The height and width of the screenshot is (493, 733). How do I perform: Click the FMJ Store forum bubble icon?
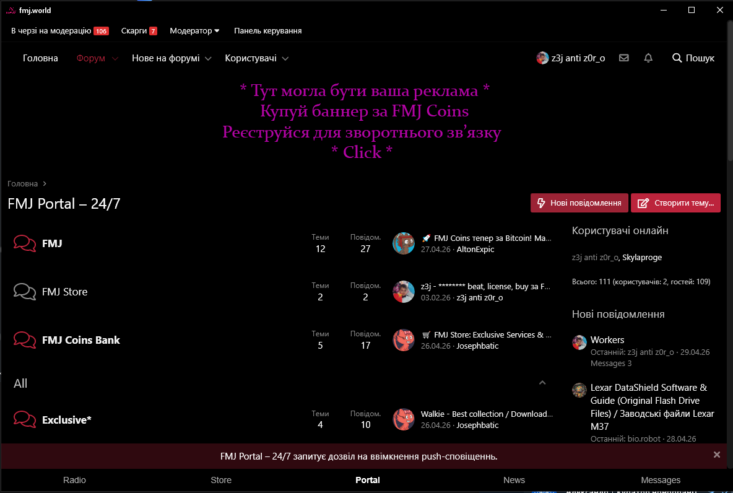click(25, 292)
